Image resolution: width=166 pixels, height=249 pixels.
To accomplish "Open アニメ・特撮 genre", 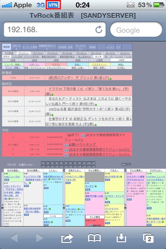I will point(13,67).
